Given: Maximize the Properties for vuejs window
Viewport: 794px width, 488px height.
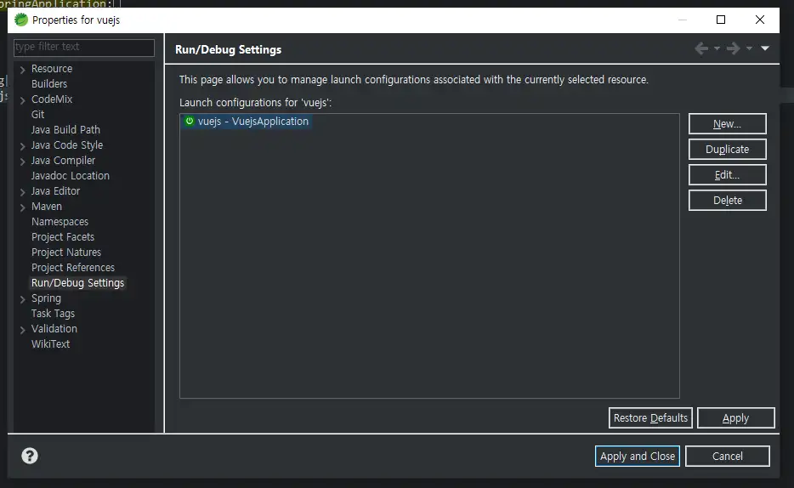Looking at the screenshot, I should click(721, 20).
